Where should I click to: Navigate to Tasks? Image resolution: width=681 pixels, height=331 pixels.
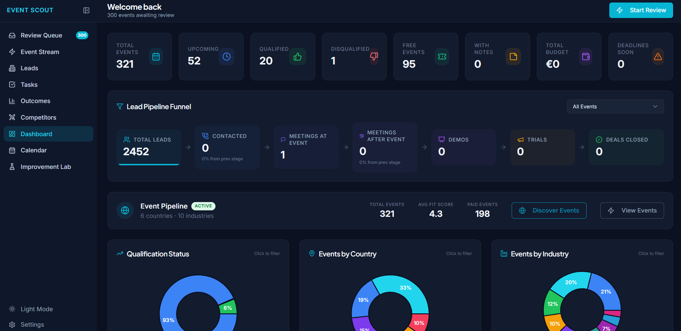coord(48,85)
